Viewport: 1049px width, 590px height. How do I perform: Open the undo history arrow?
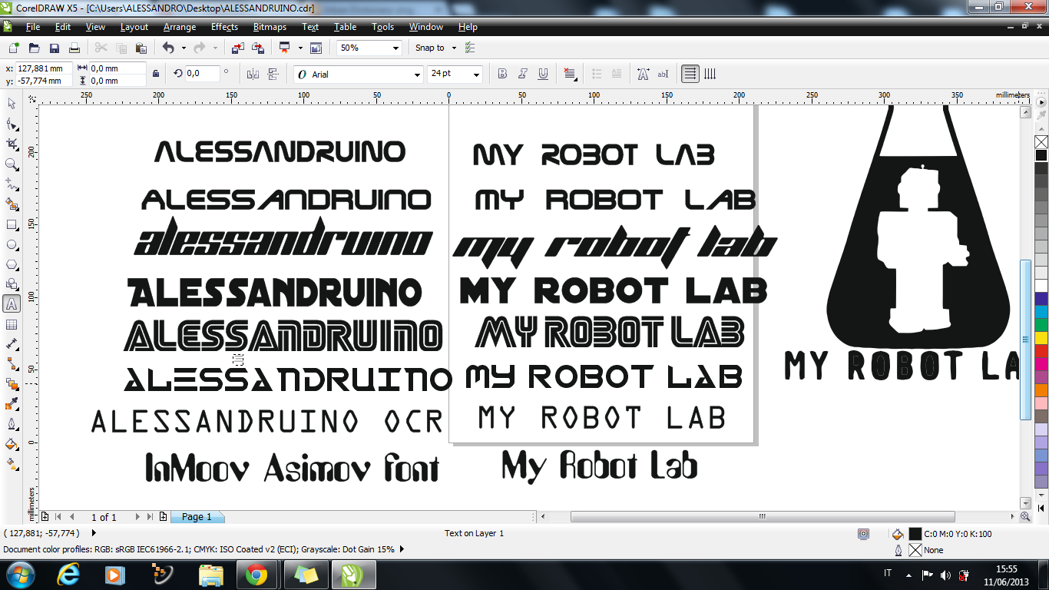[184, 48]
